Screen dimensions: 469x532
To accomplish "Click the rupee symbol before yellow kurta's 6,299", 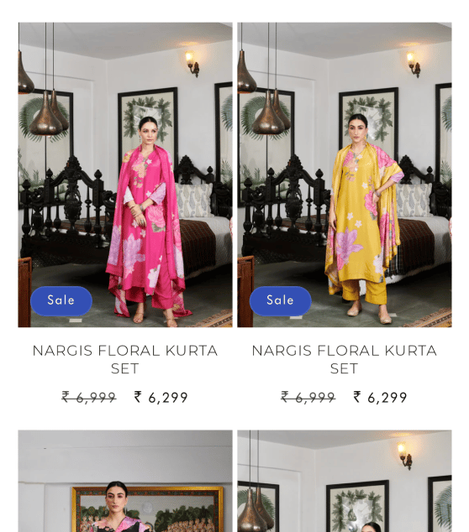I will [357, 397].
